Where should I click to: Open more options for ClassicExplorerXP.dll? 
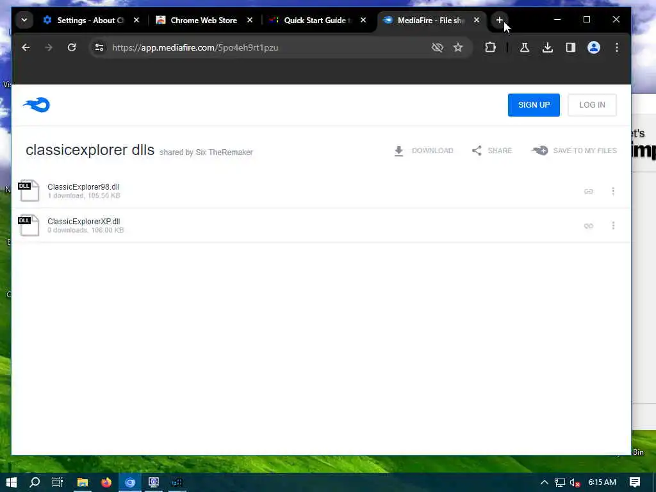pyautogui.click(x=613, y=226)
